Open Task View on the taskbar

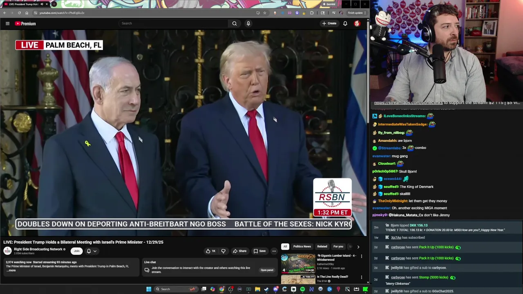coord(204,289)
